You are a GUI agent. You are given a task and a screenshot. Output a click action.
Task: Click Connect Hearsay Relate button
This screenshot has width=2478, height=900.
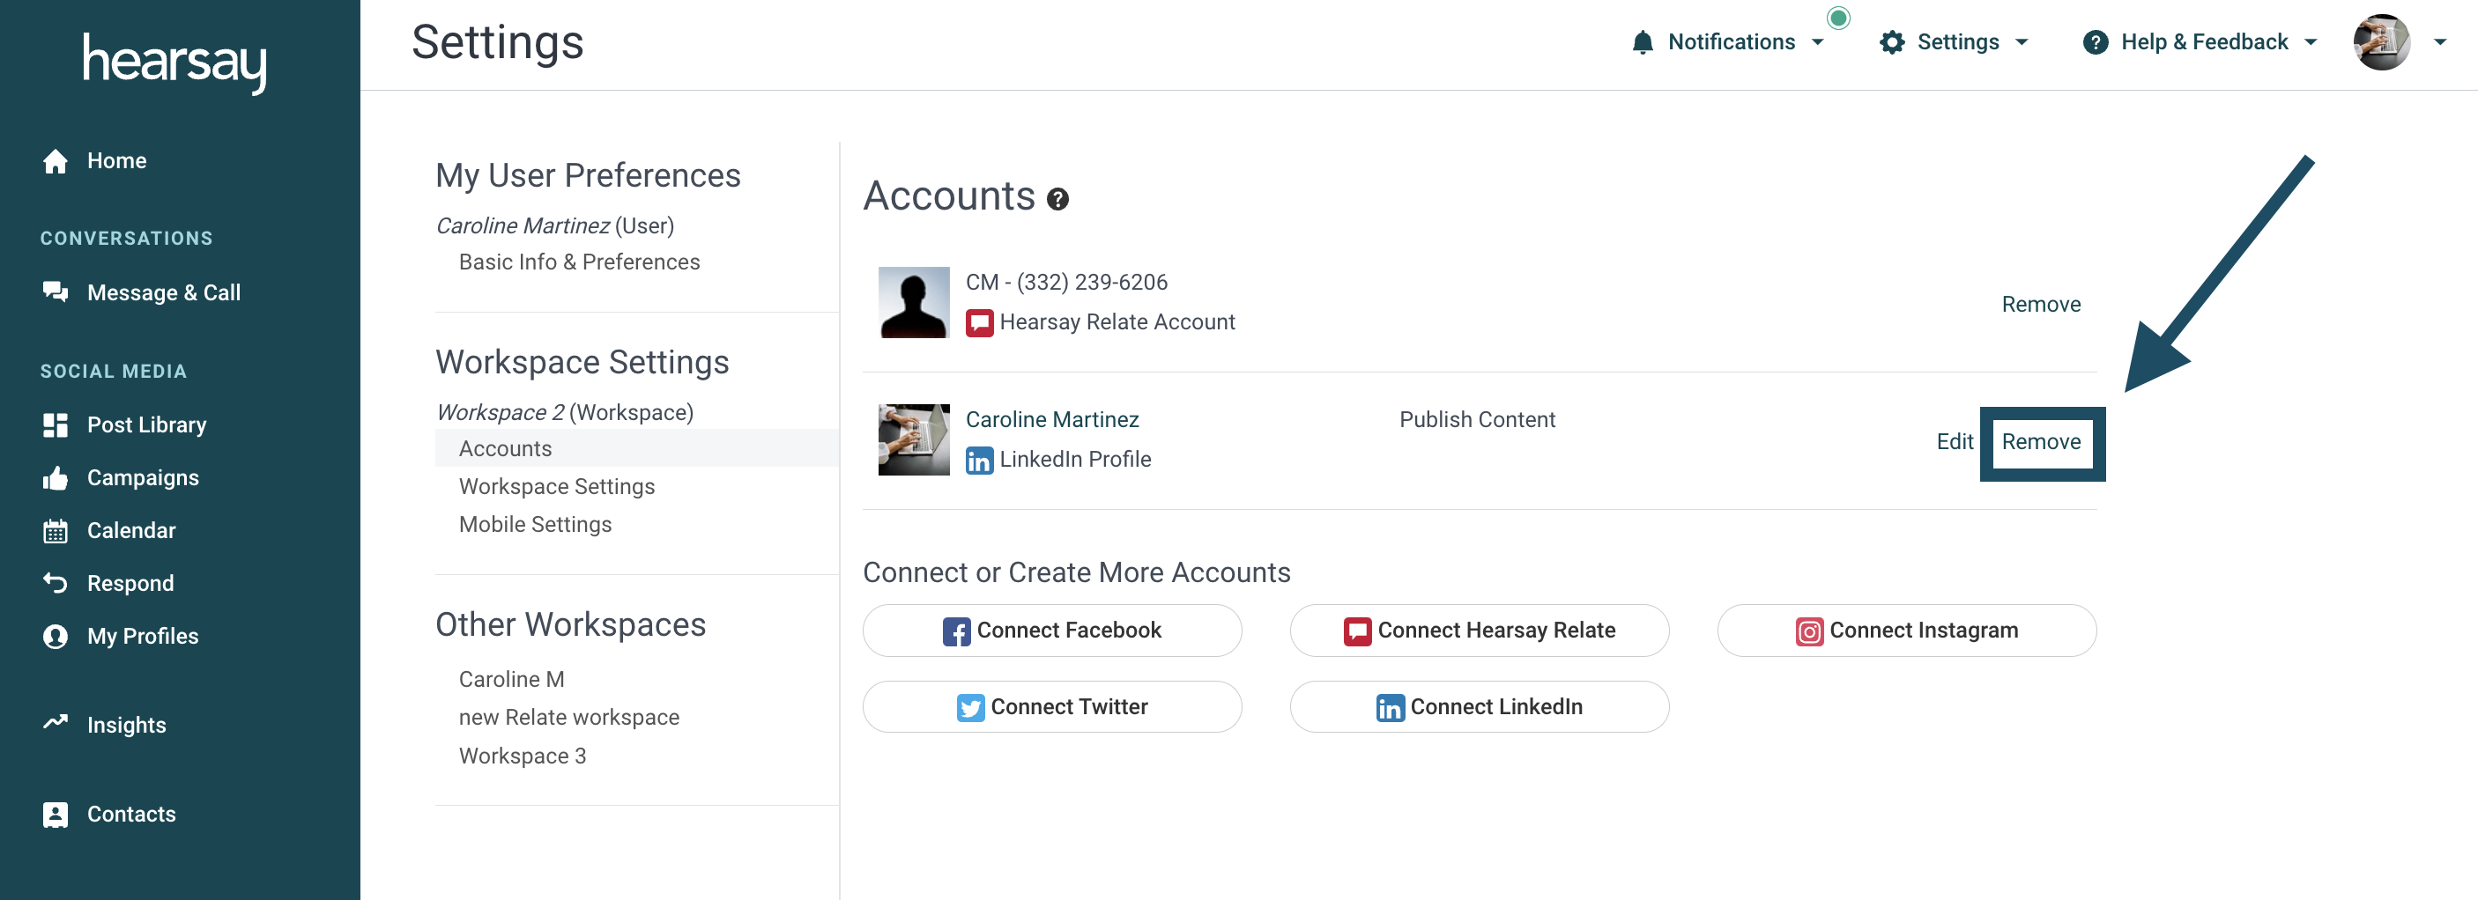pyautogui.click(x=1479, y=631)
